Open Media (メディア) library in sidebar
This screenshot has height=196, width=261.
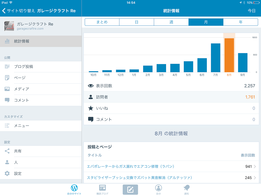tap(21, 89)
